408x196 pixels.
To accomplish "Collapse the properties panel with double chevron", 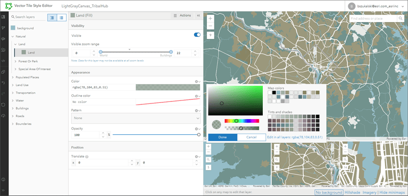I will coord(198,16).
